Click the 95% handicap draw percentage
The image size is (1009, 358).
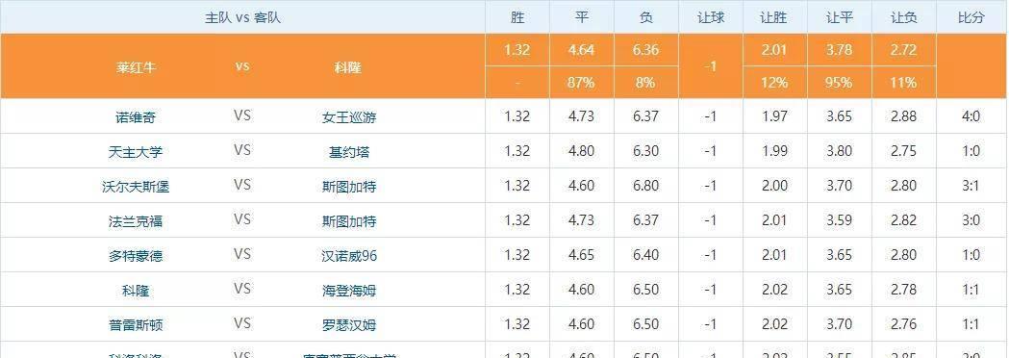click(x=839, y=83)
